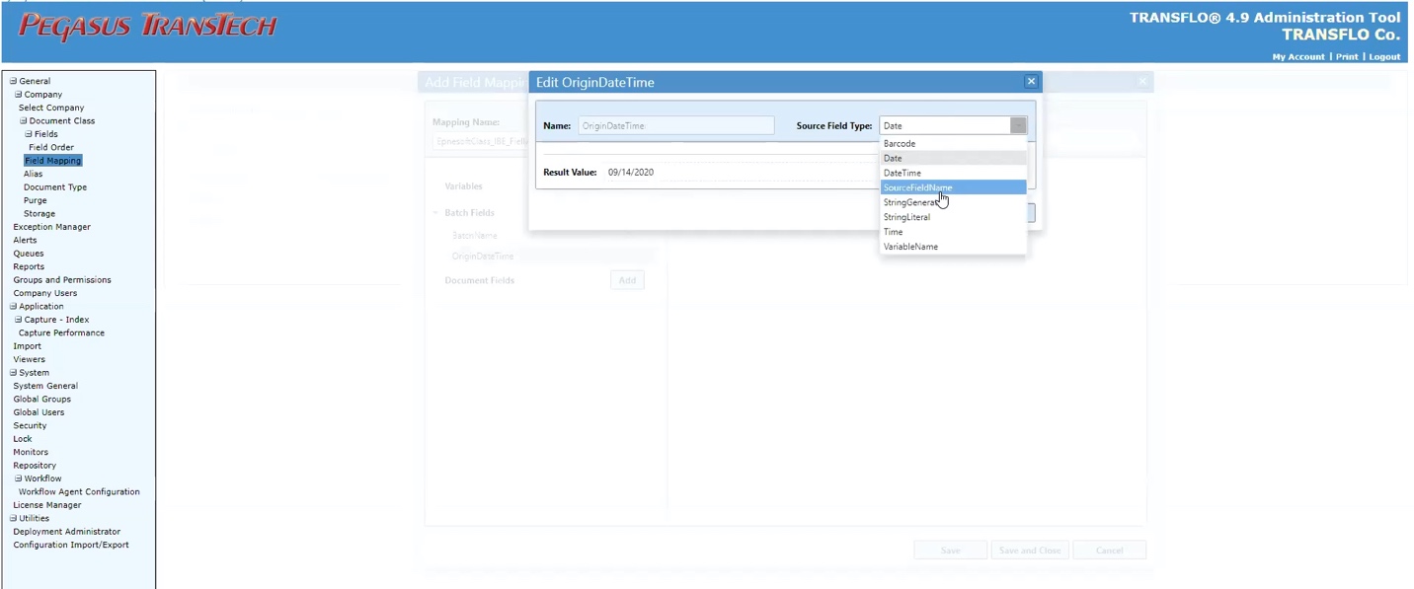Choose the Date option in the list

pos(953,158)
